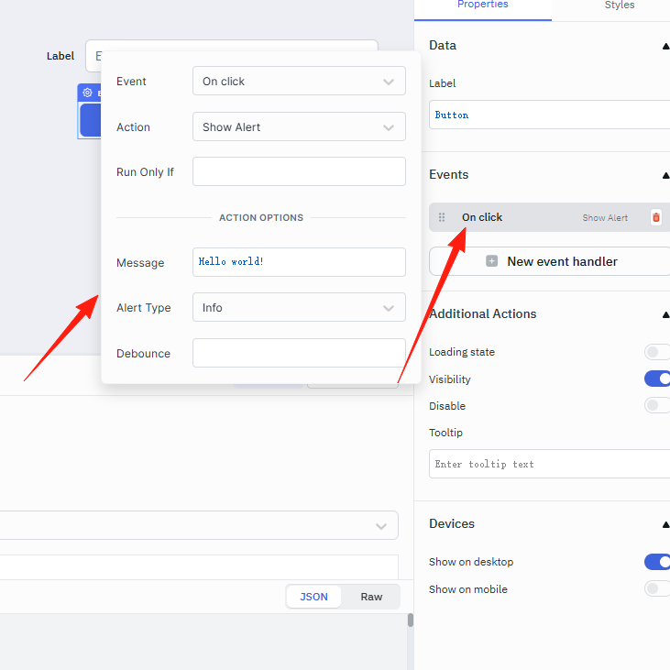The image size is (670, 670).
Task: Enable Show on mobile
Action: coord(657,588)
